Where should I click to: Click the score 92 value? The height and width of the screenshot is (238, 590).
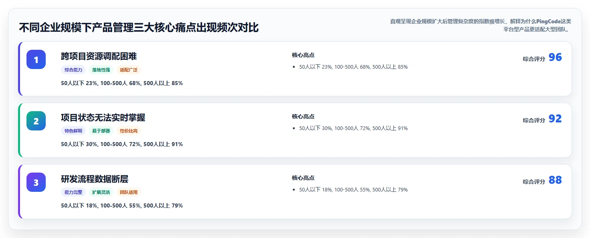tap(555, 119)
